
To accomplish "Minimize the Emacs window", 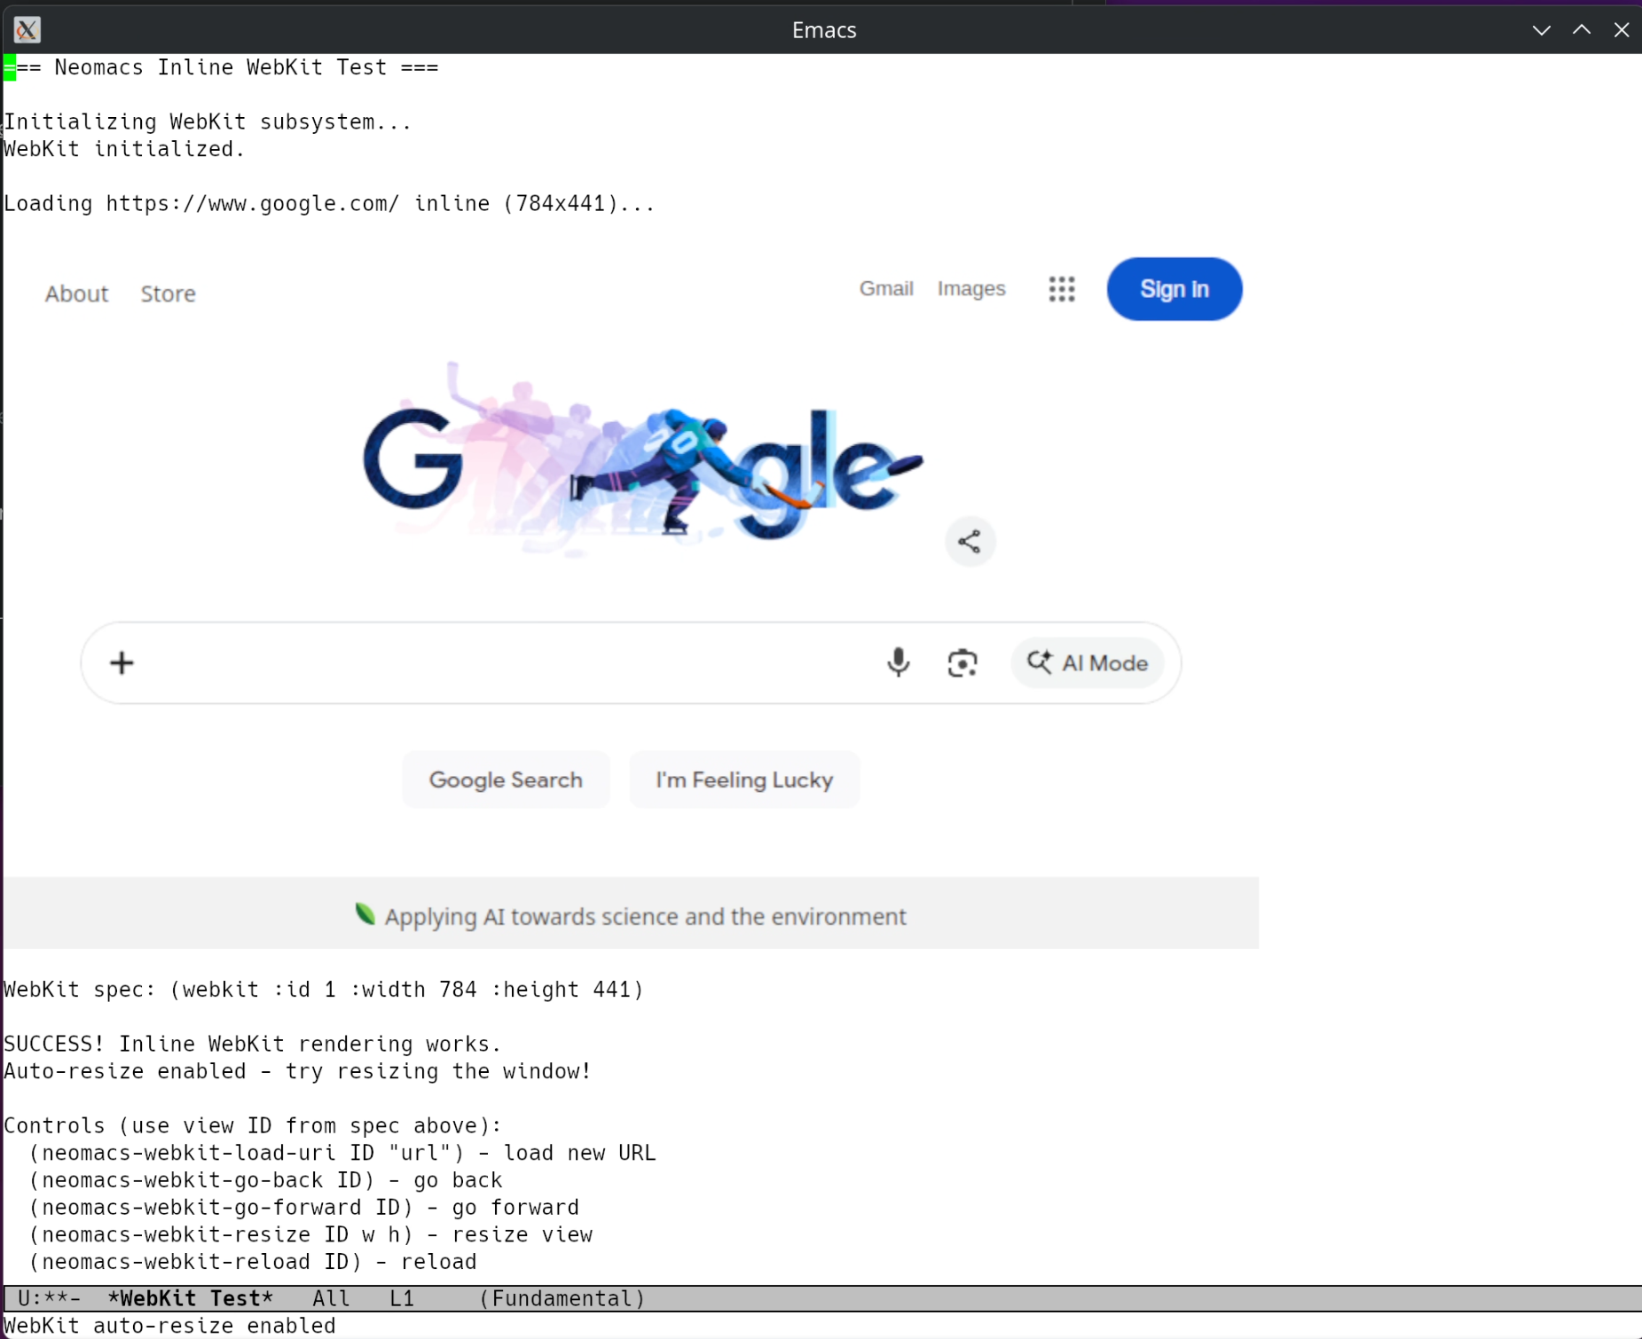I will (x=1541, y=30).
